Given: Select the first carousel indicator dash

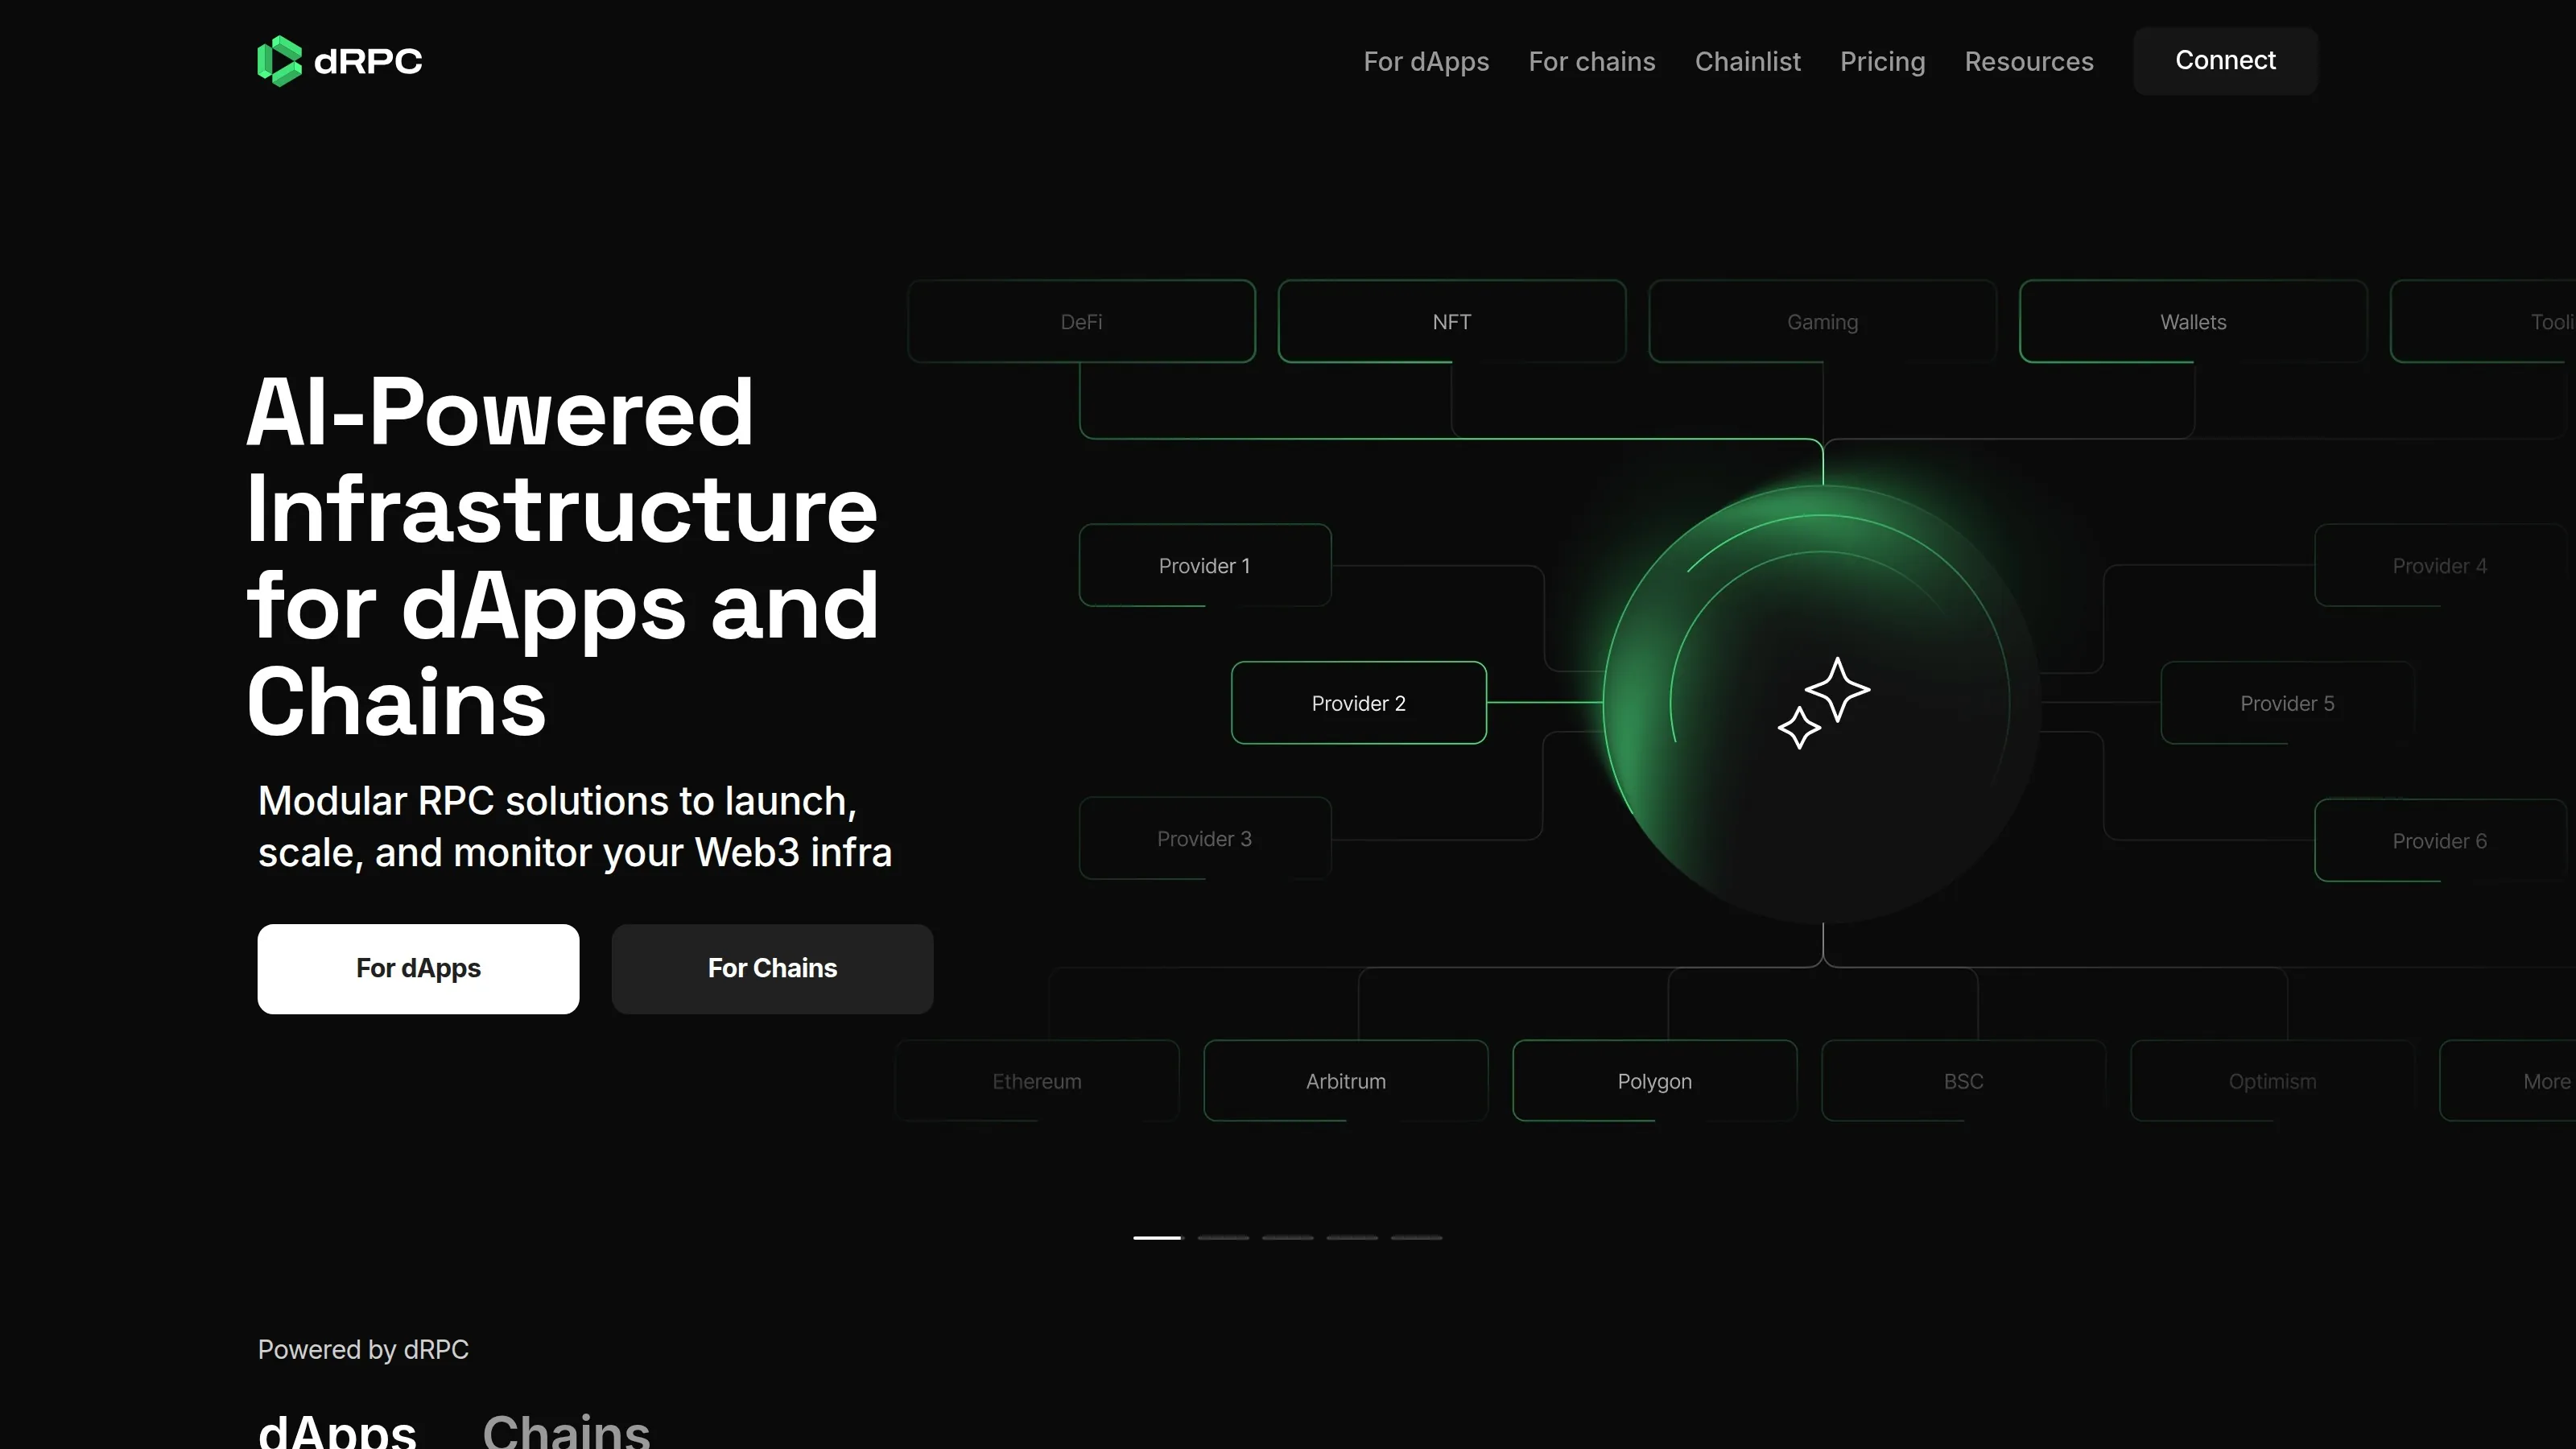Looking at the screenshot, I should tap(1158, 1237).
